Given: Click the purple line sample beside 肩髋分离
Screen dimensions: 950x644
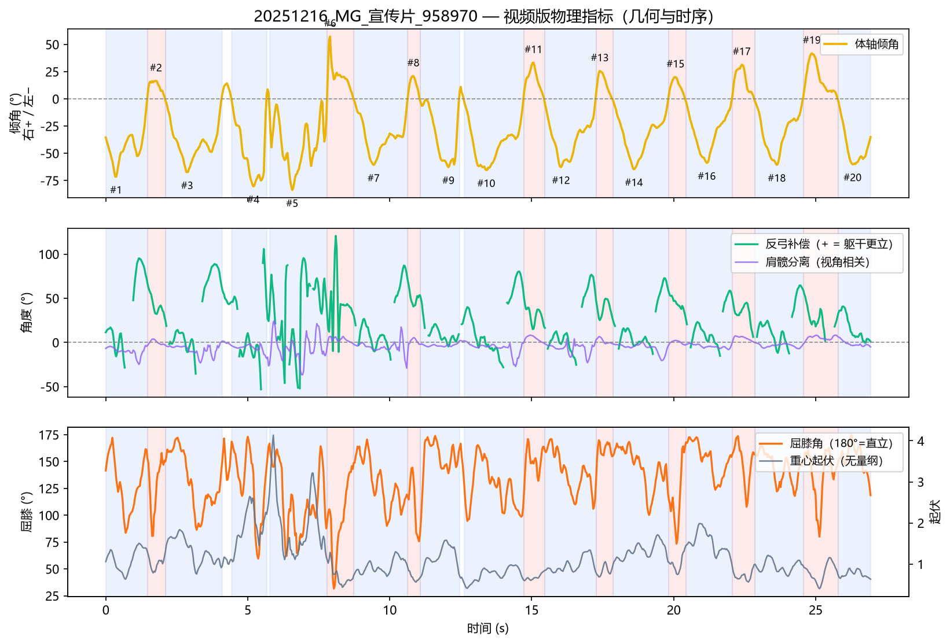Looking at the screenshot, I should point(746,262).
